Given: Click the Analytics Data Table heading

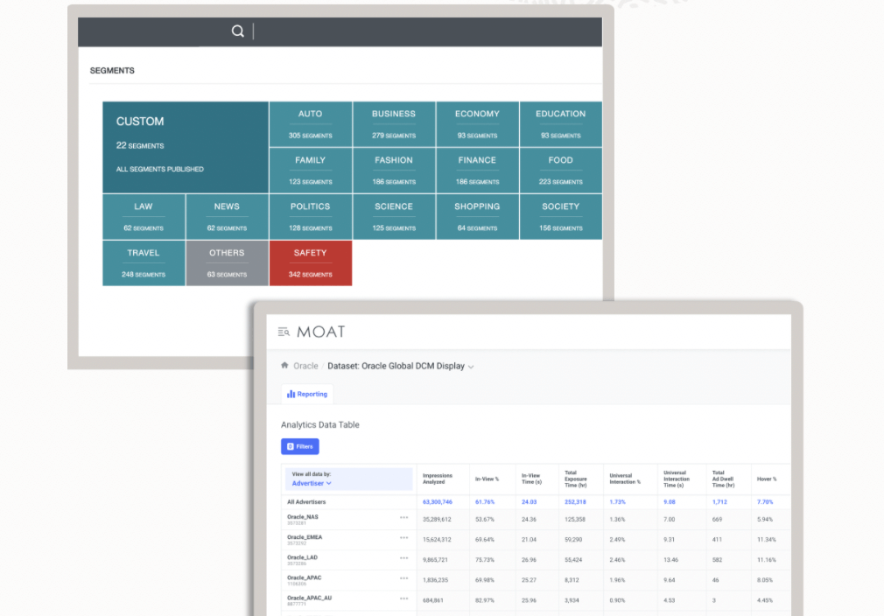Looking at the screenshot, I should 320,425.
